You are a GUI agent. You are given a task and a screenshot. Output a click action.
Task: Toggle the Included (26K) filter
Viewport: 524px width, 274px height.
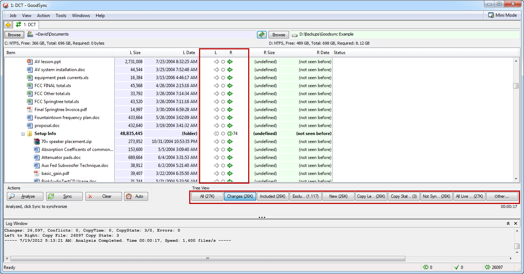point(273,196)
